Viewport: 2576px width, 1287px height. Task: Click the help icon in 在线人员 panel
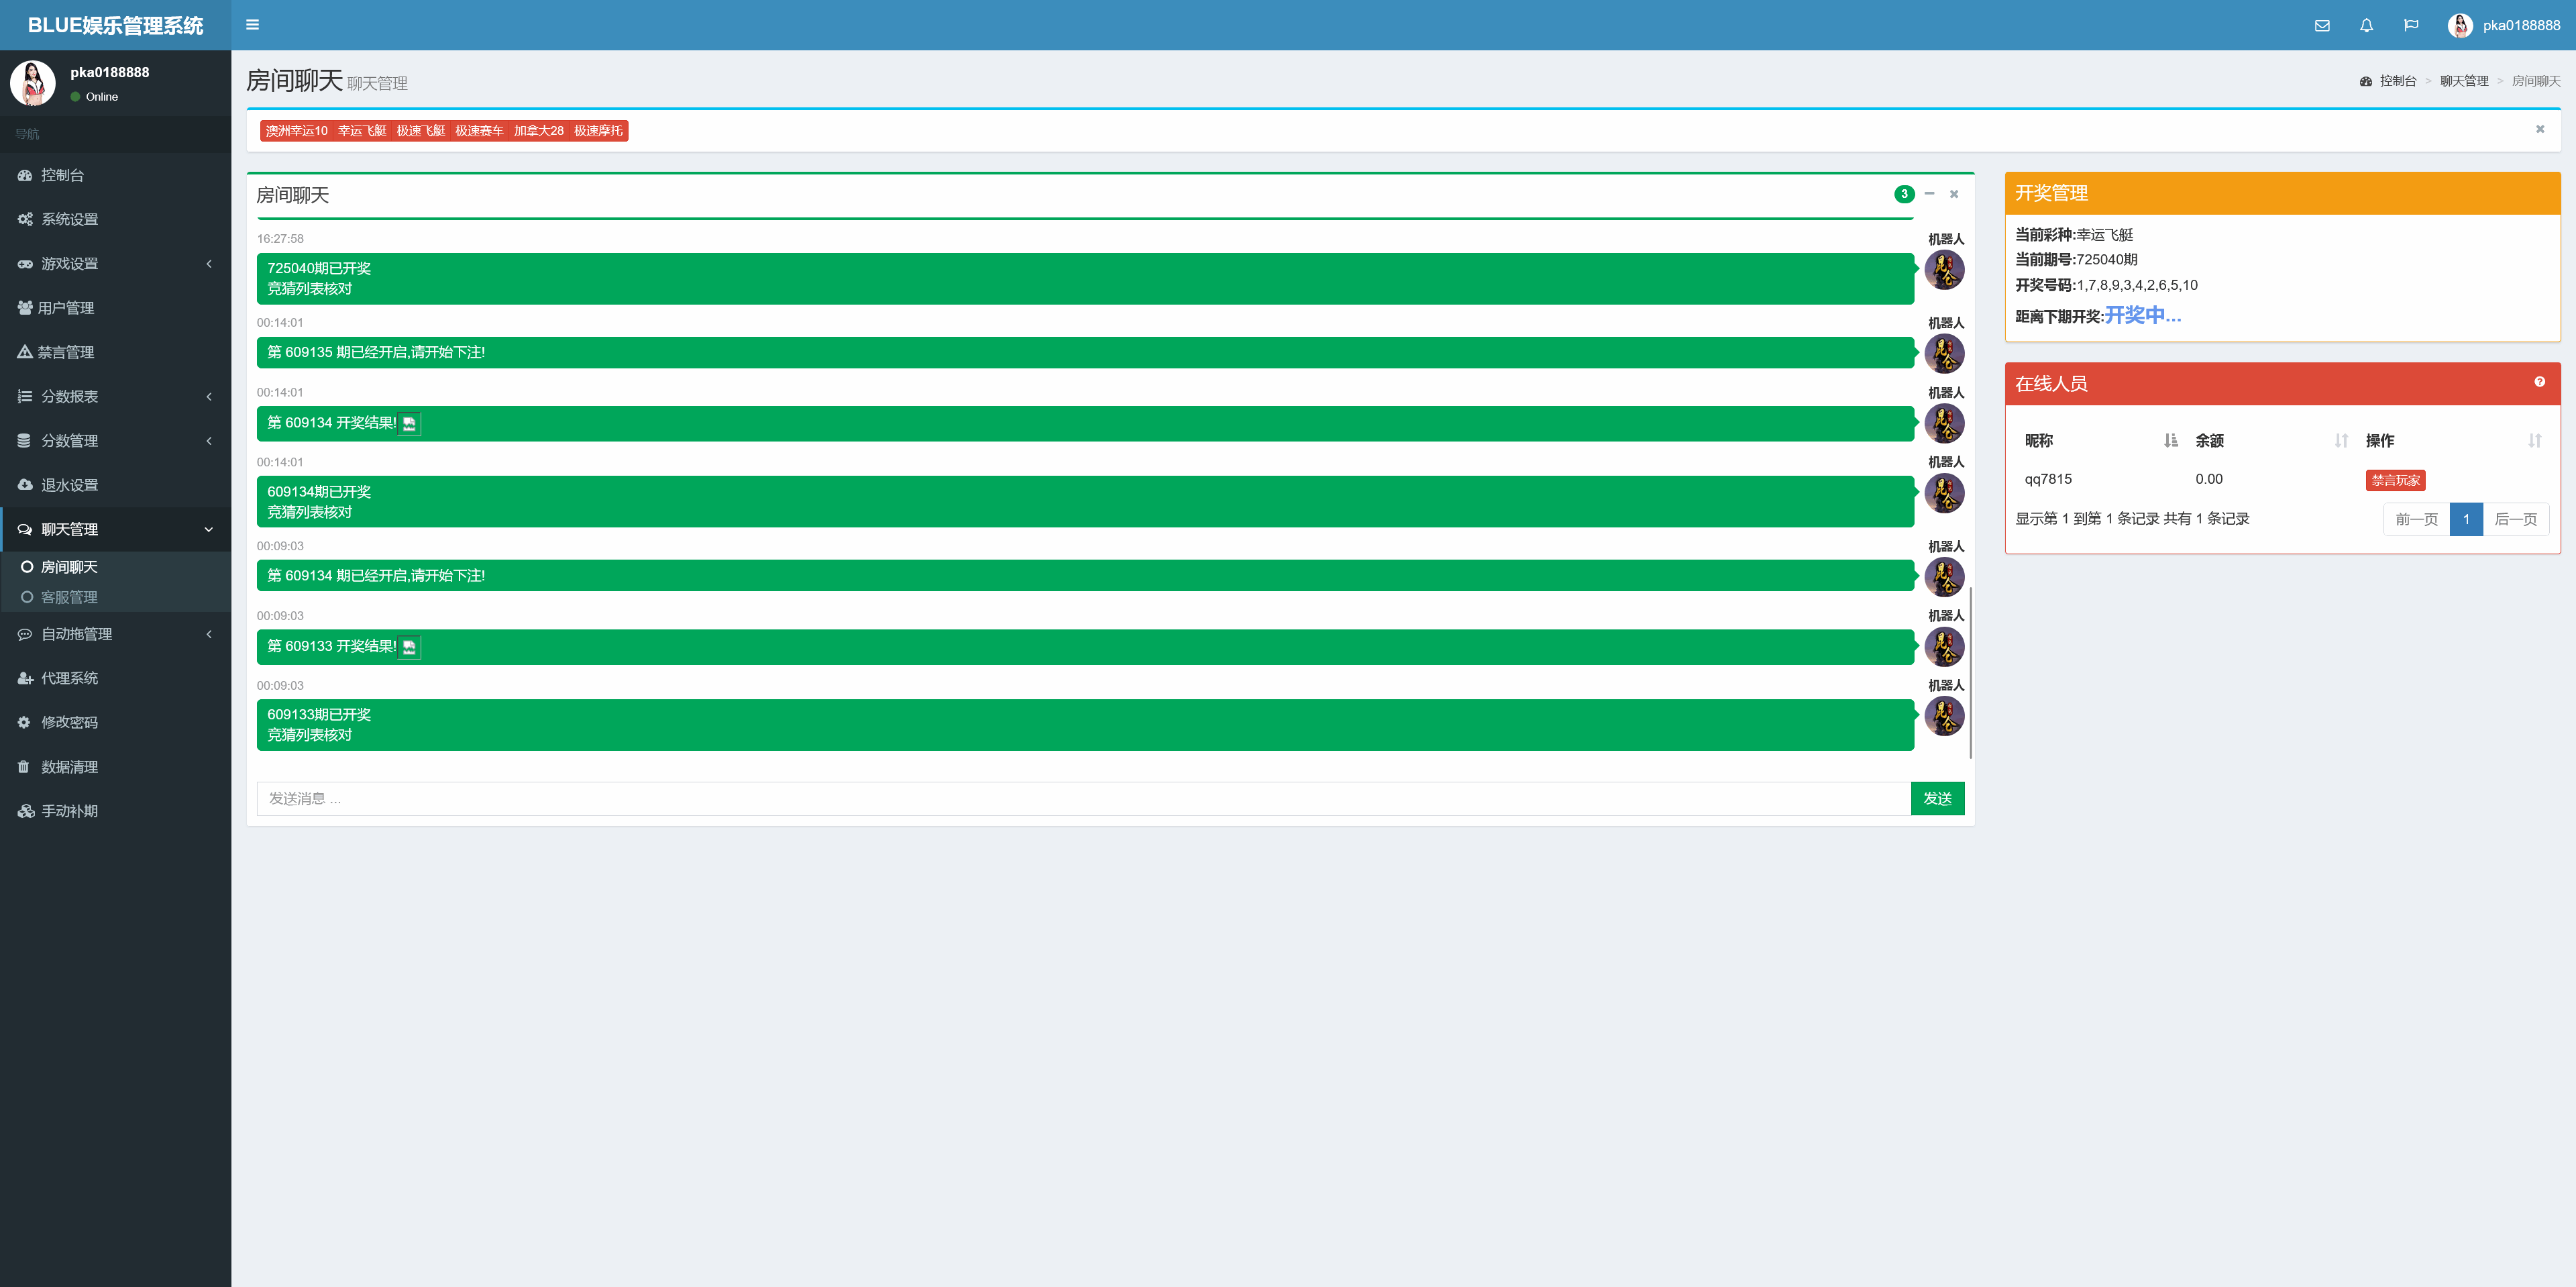tap(2539, 382)
